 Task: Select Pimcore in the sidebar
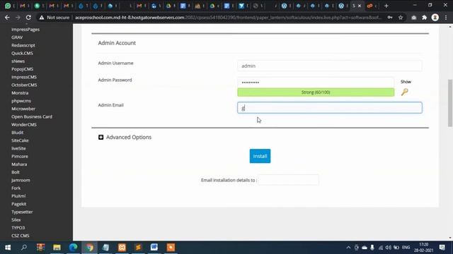click(20, 156)
